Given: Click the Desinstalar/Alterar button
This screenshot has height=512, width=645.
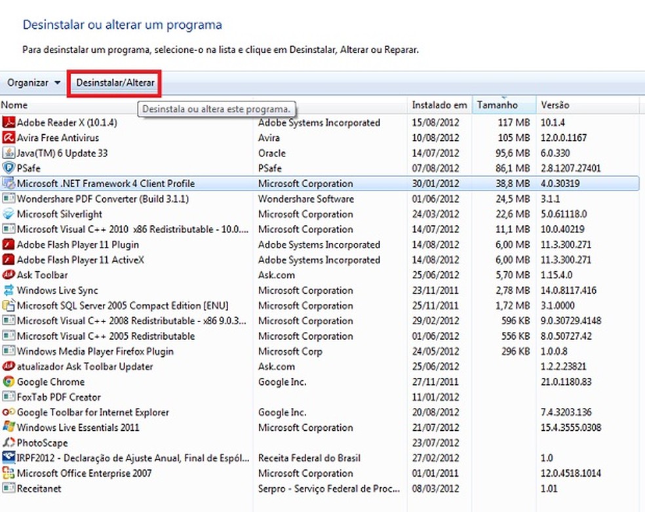Looking at the screenshot, I should 115,83.
